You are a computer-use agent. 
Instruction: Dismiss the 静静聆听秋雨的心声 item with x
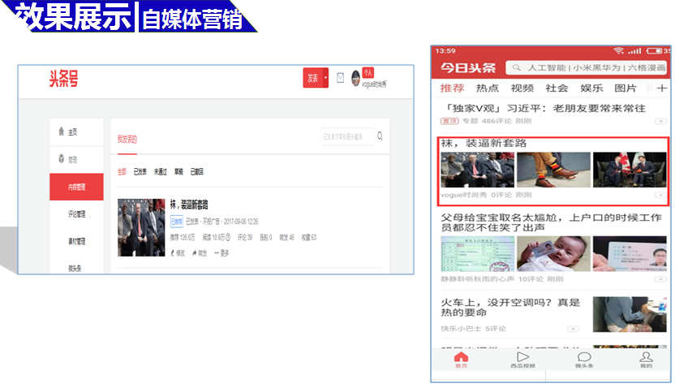pos(660,279)
